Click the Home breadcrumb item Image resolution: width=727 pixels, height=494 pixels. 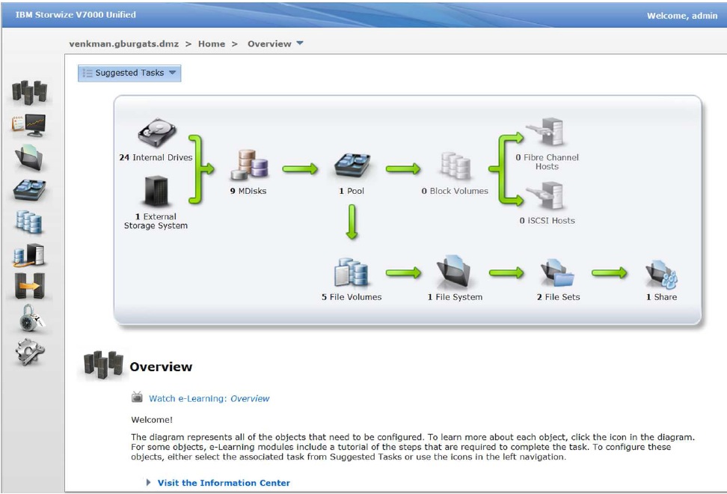point(211,44)
